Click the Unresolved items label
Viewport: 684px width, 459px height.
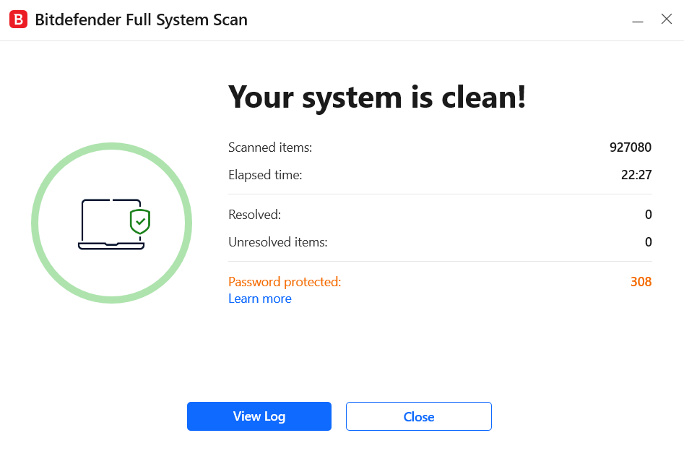(x=278, y=242)
